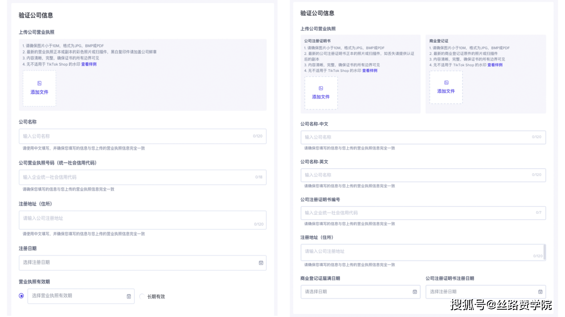Click the image icon in the 商业登记证 upload box
This screenshot has width=565, height=317.
pos(446,82)
